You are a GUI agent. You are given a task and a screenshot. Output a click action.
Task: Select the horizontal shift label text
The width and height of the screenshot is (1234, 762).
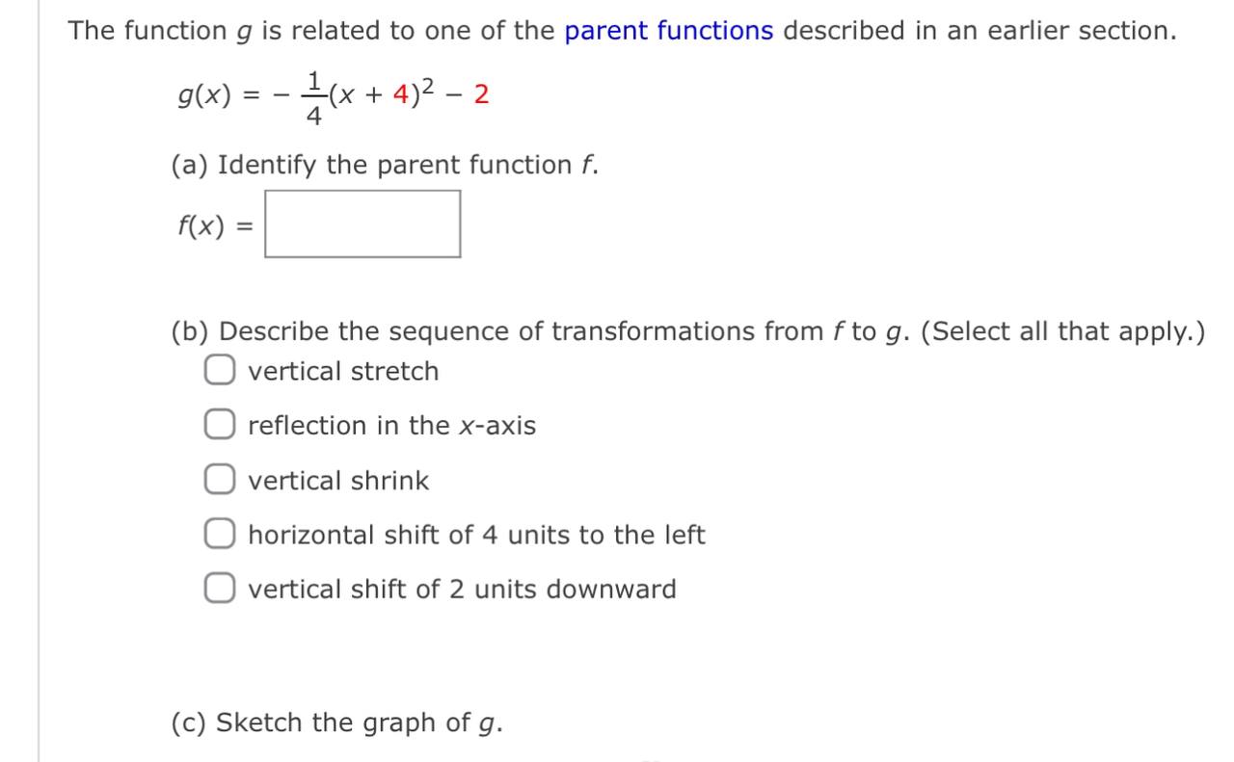pos(476,534)
